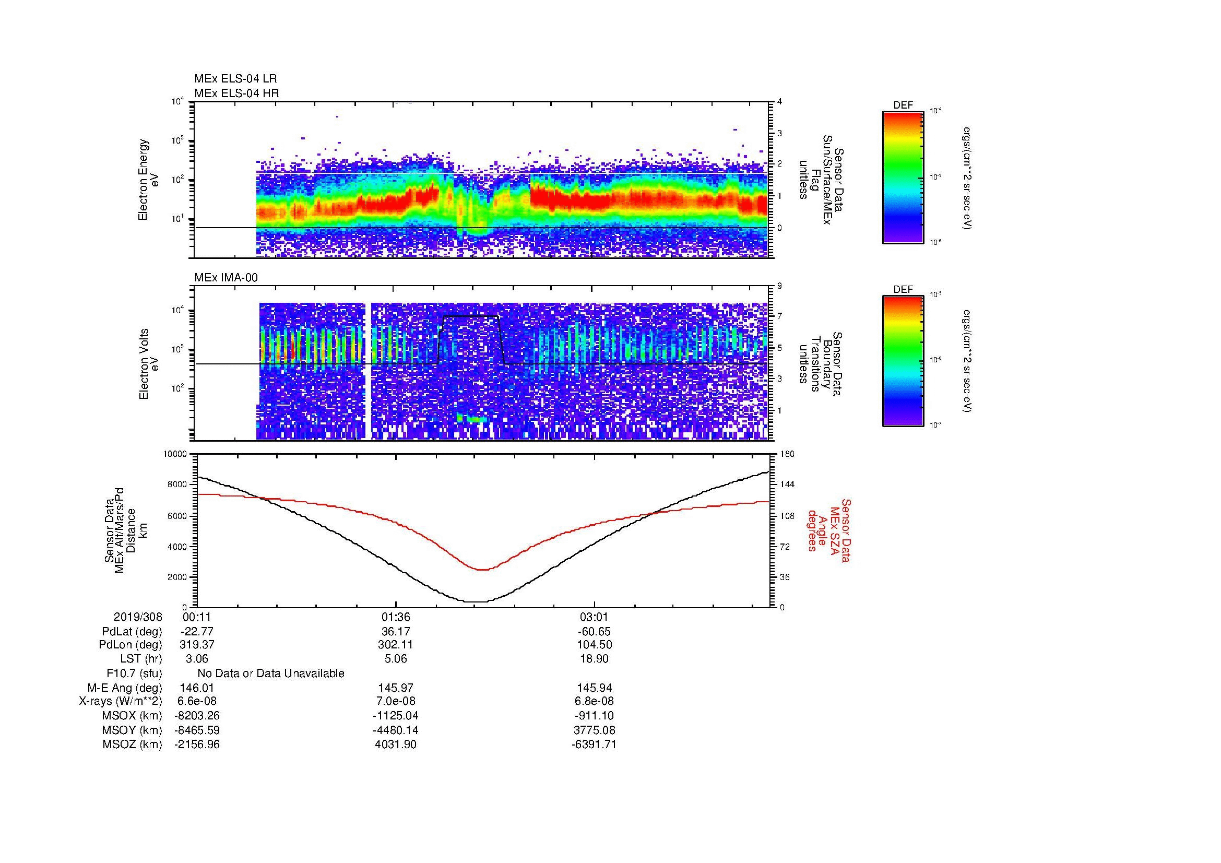The height and width of the screenshot is (863, 1221).
Task: Click the 180 SZA axis tick
Action: 788,454
